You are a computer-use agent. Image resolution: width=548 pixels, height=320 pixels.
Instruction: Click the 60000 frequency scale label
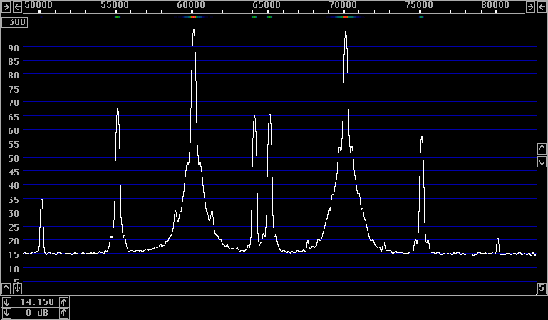tap(191, 5)
